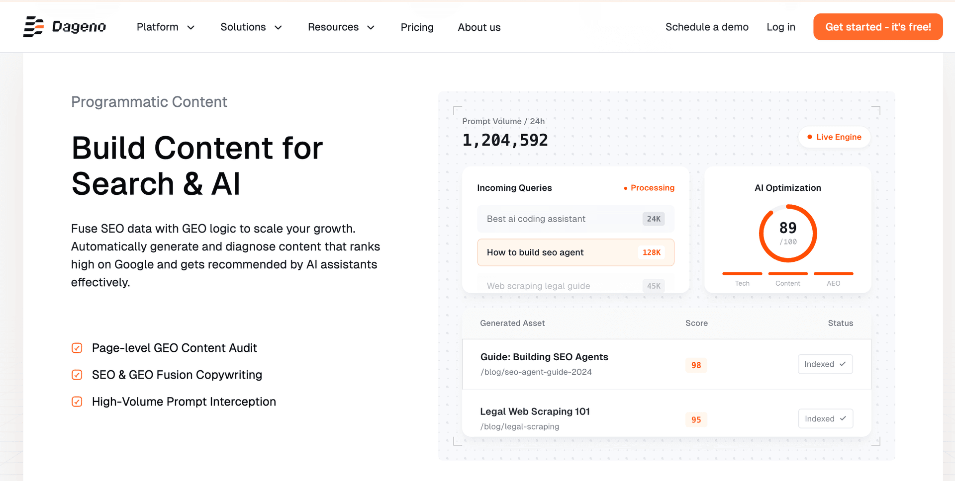The width and height of the screenshot is (955, 481).
Task: Click the Content progress bar
Action: tap(788, 273)
